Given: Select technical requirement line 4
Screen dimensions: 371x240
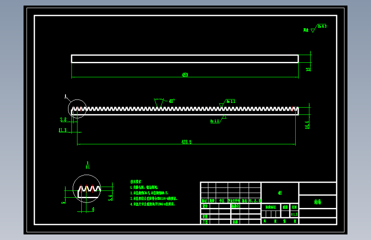Looking at the screenshot, I should (x=153, y=204).
